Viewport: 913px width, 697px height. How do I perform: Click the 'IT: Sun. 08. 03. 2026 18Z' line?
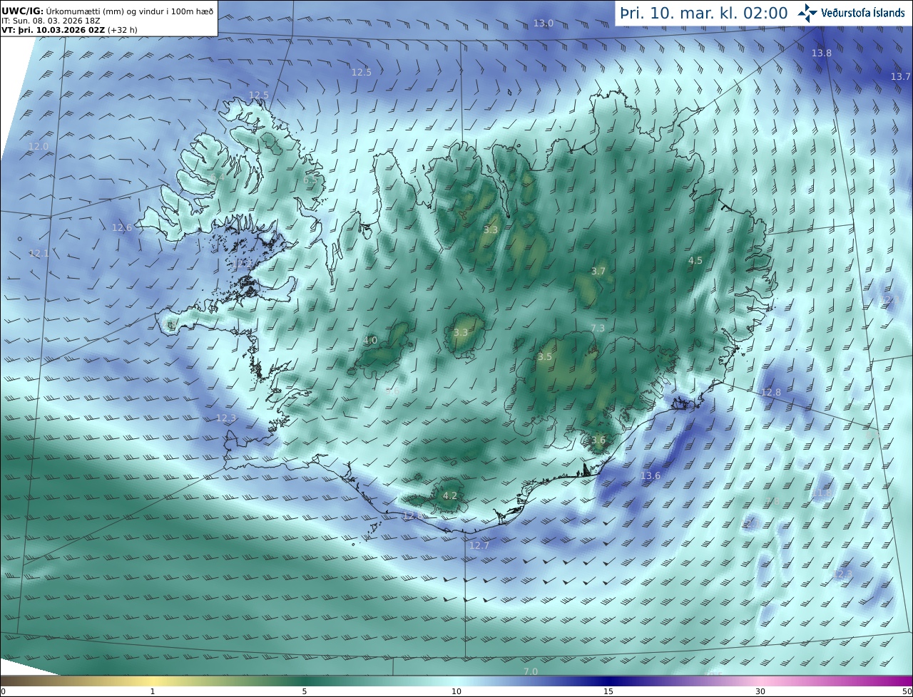point(49,21)
